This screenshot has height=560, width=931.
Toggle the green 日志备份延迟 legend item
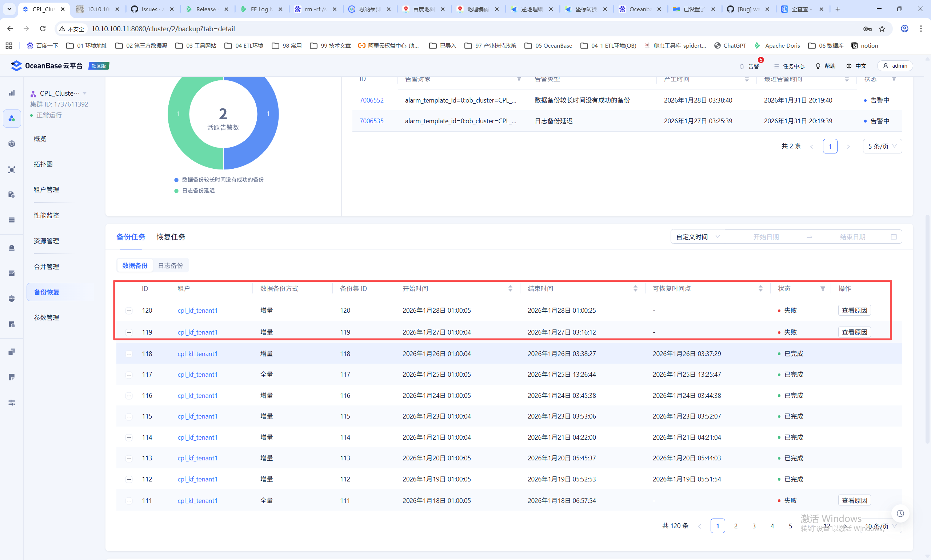198,191
